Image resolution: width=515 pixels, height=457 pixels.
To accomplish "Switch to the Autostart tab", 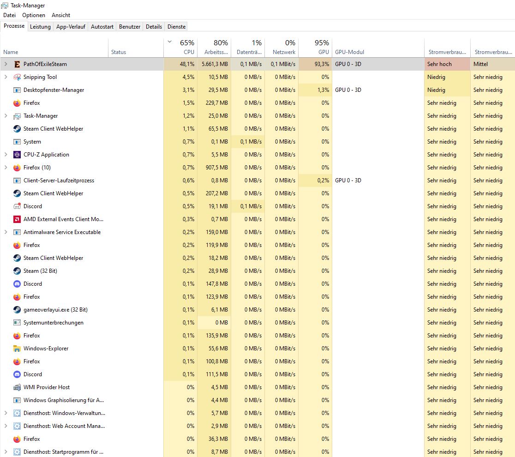I will (102, 27).
